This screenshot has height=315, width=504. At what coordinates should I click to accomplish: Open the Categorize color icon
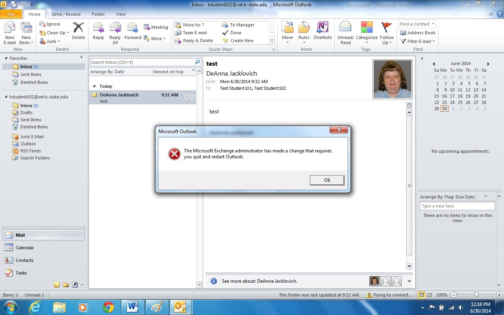coord(367,28)
